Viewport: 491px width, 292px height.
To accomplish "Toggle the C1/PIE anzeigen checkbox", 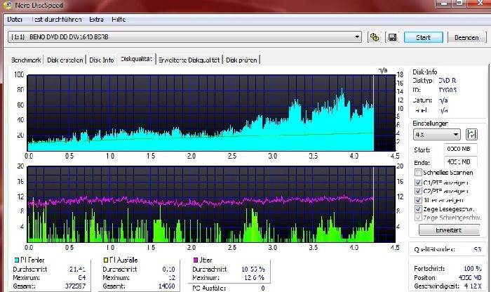I will tap(418, 182).
